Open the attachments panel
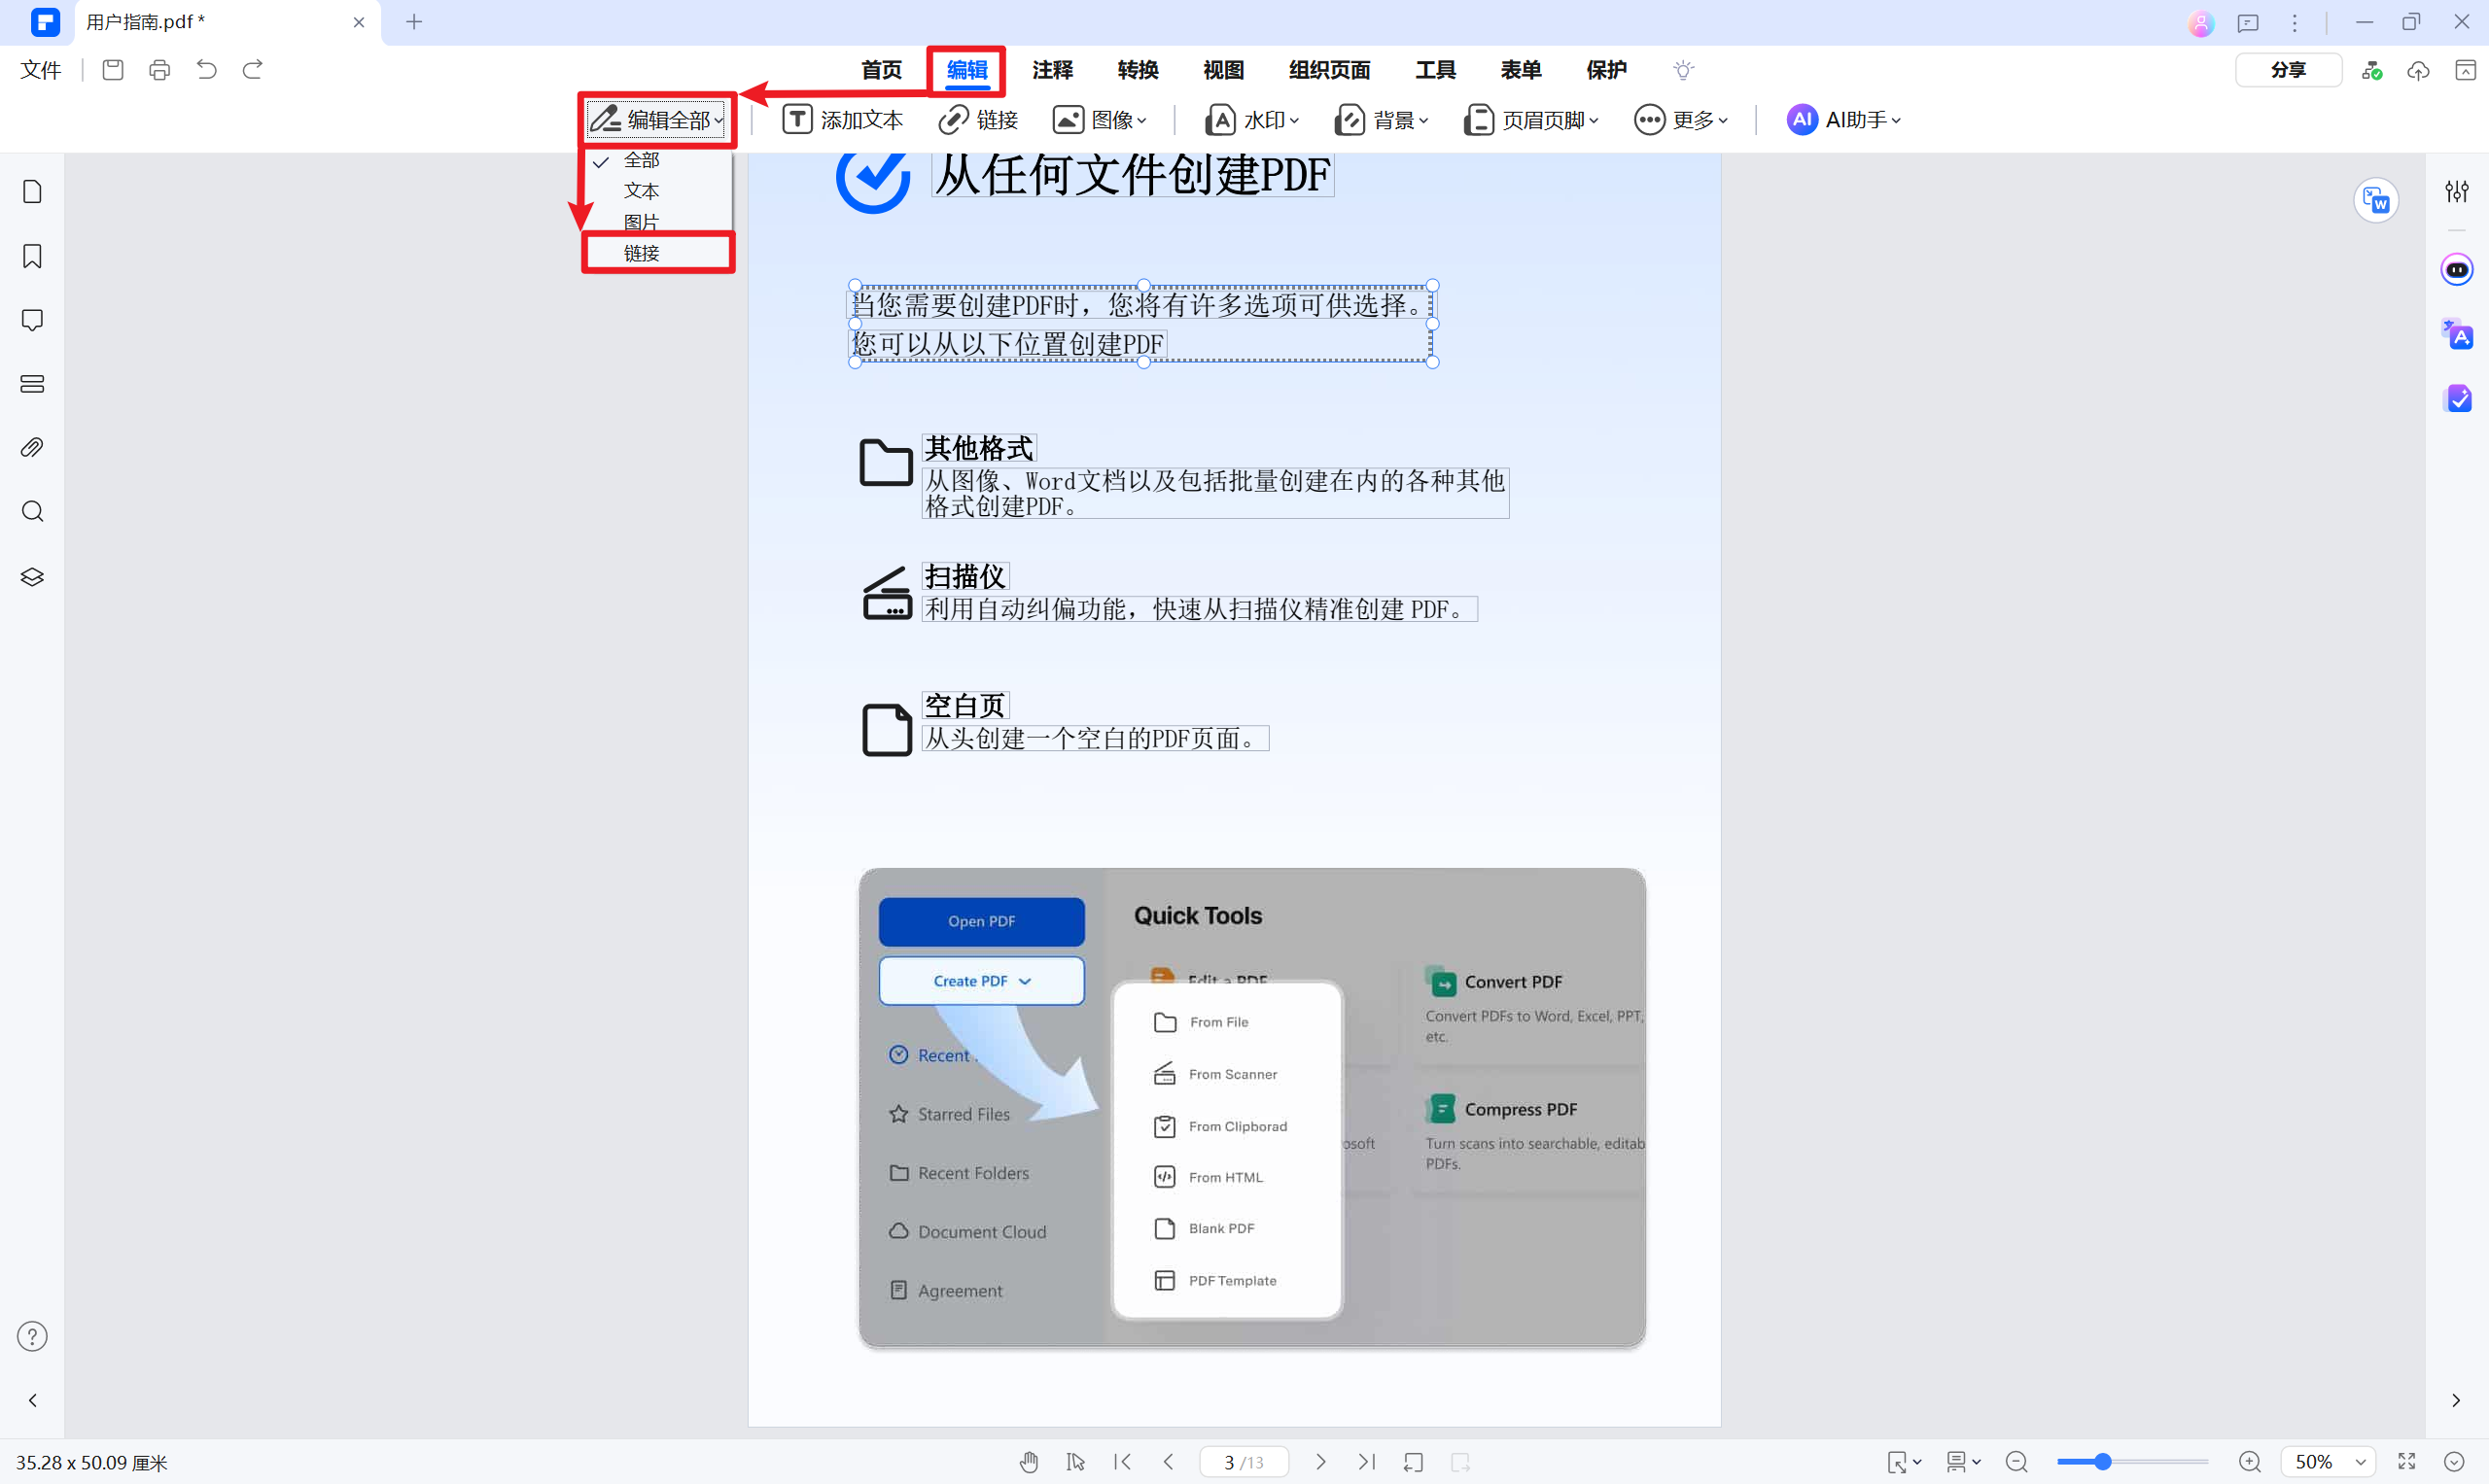This screenshot has height=1484, width=2489. tap(31, 447)
